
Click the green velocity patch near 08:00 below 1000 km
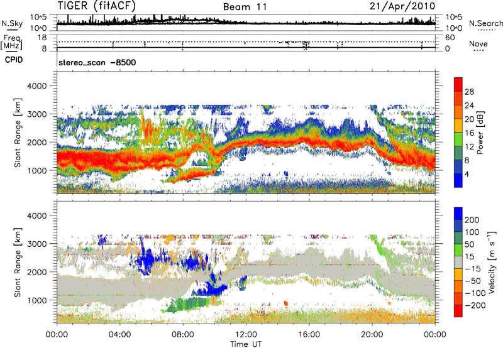(189, 304)
